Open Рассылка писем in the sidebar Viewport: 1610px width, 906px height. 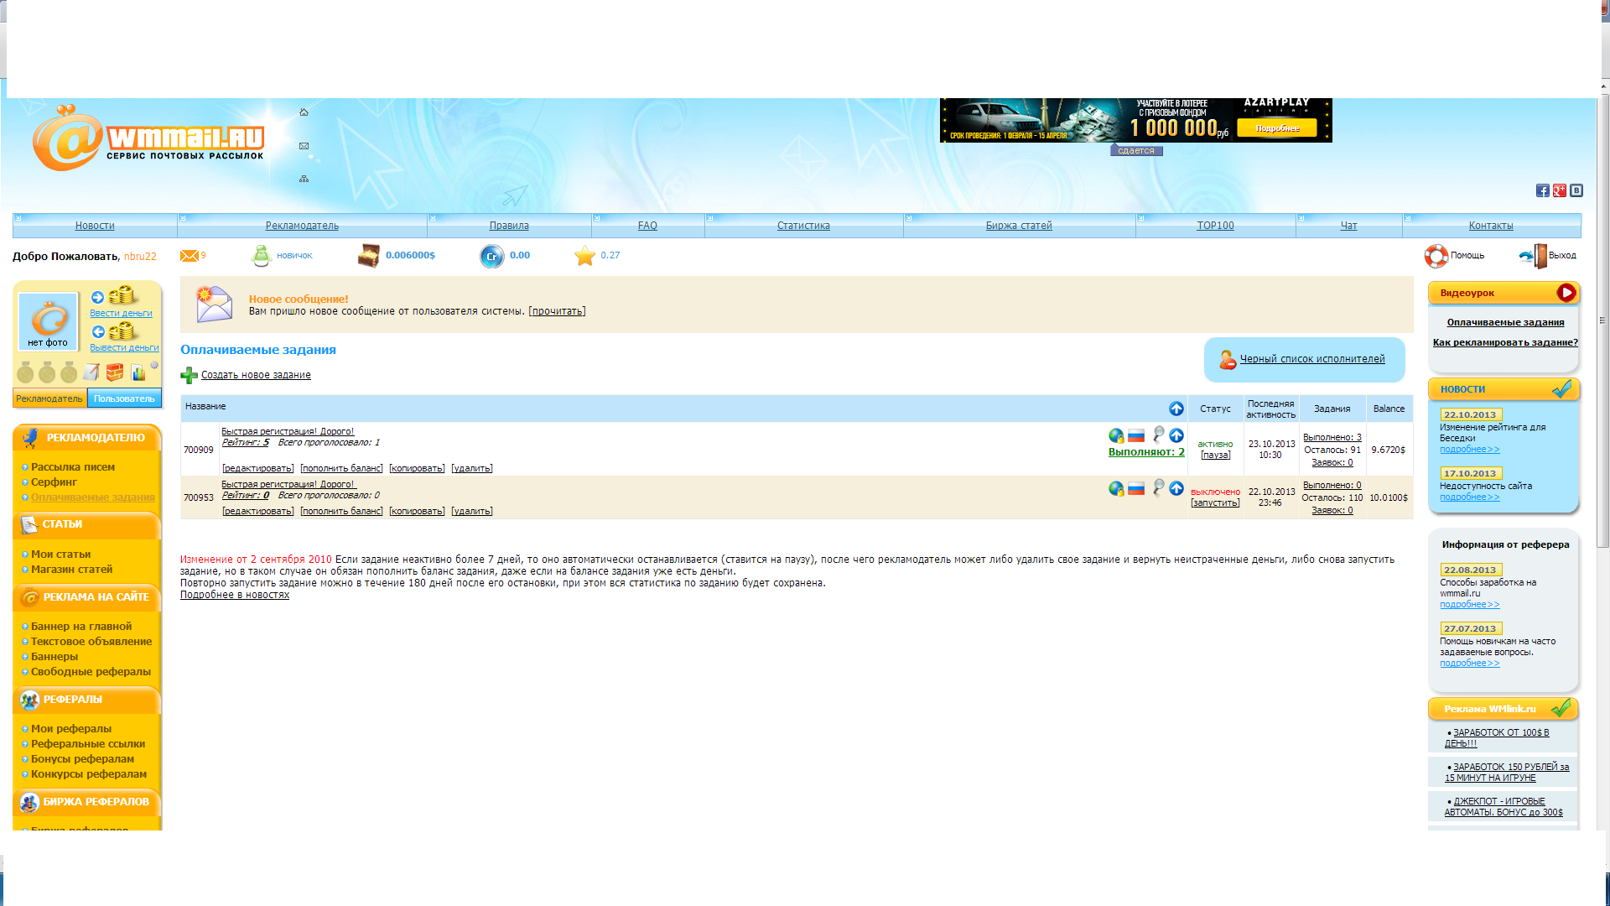(x=73, y=467)
